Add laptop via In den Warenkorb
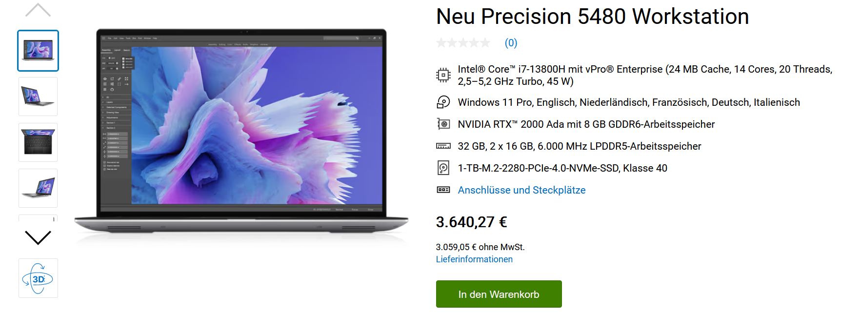The height and width of the screenshot is (313, 861). [499, 294]
